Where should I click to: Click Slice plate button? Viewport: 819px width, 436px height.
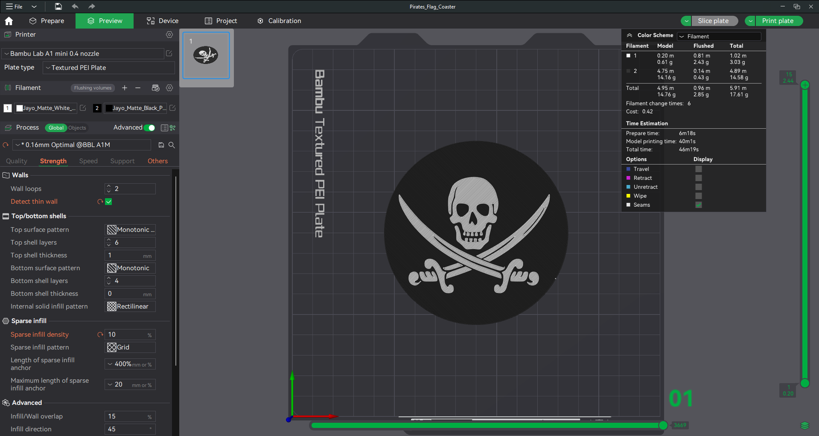click(715, 21)
